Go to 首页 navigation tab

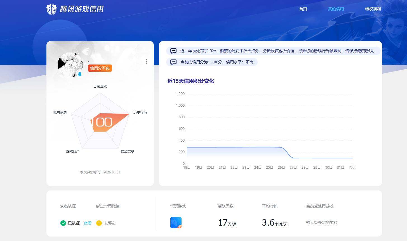(x=303, y=9)
